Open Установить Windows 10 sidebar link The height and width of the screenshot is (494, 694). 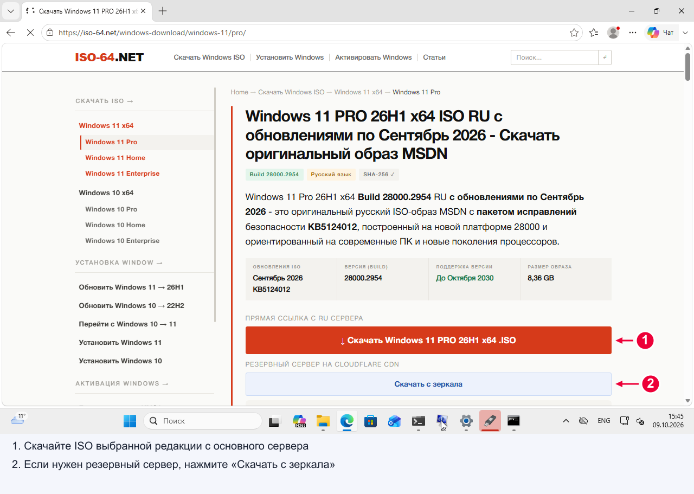pos(120,361)
